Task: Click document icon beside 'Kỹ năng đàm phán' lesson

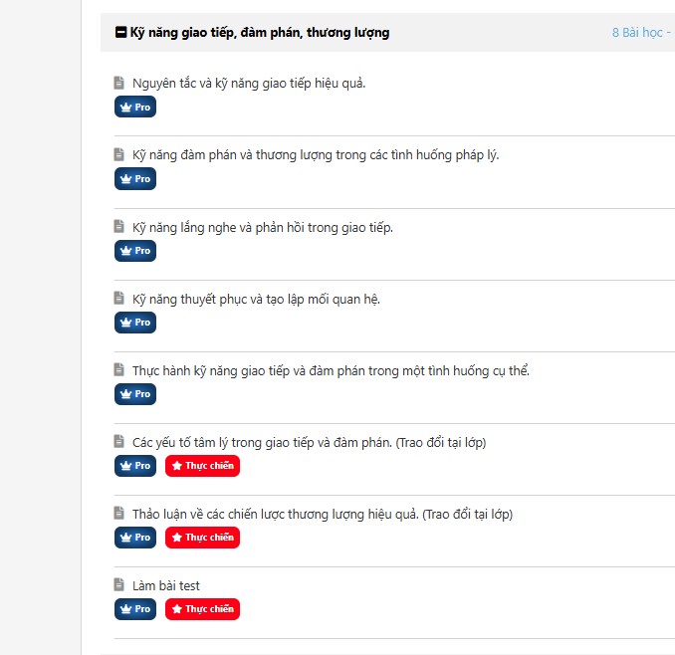Action: [x=119, y=154]
